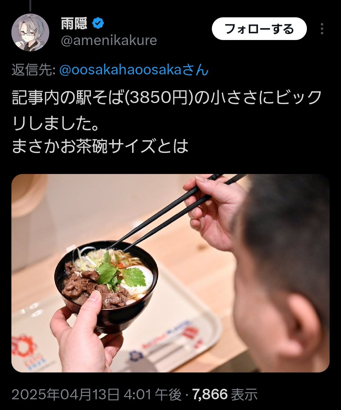Tap the blue verified badge
341x410 pixels.
98,23
